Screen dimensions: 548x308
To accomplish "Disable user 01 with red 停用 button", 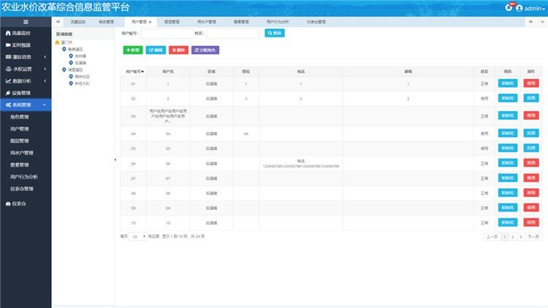I will click(x=530, y=84).
